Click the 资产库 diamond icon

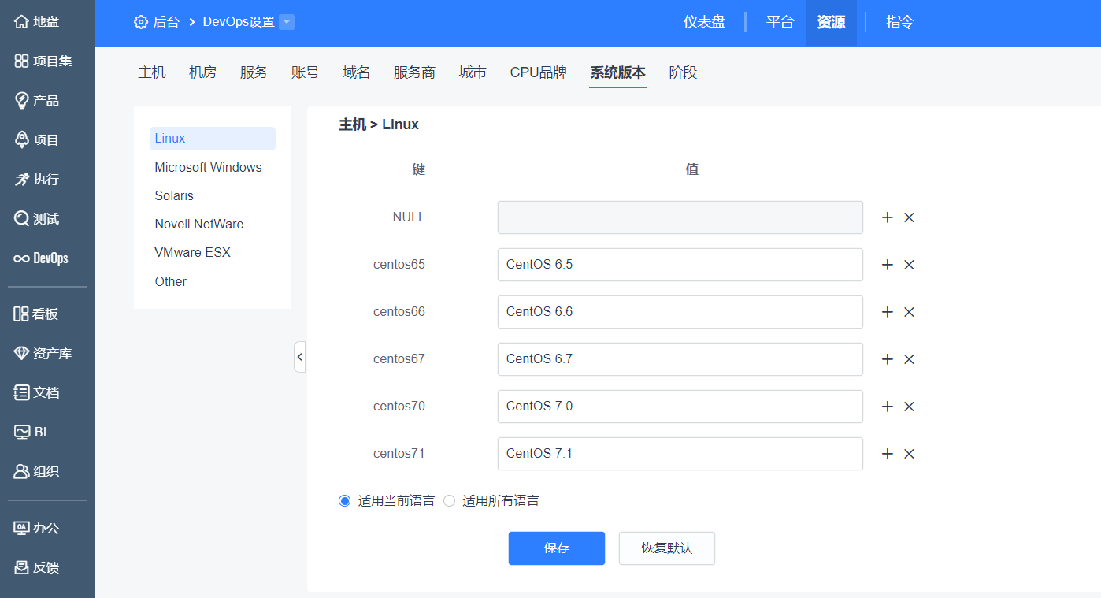click(x=22, y=353)
